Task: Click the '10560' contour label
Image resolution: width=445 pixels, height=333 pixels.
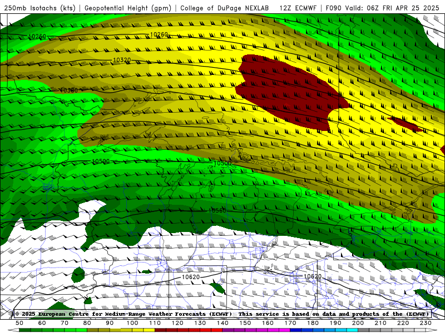Action: click(217, 210)
